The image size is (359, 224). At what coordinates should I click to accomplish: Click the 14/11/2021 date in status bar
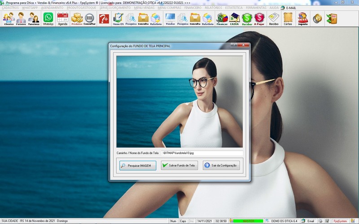(x=205, y=221)
